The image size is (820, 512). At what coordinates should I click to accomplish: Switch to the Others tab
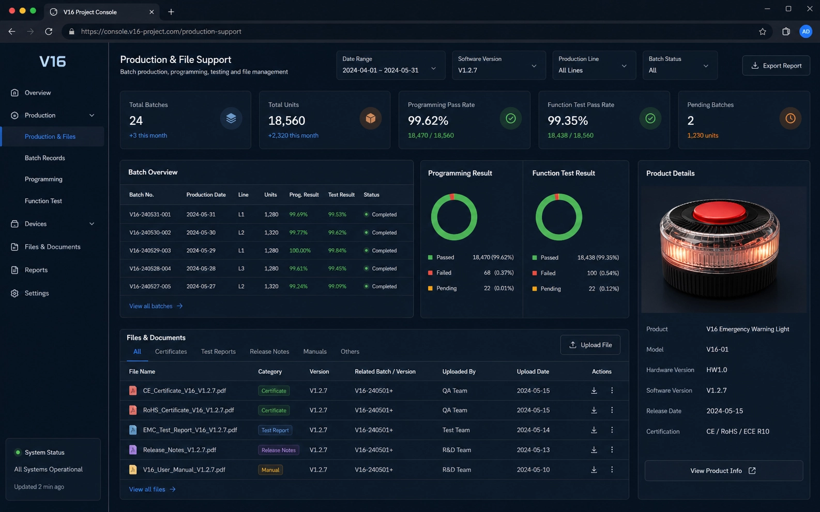coord(350,351)
